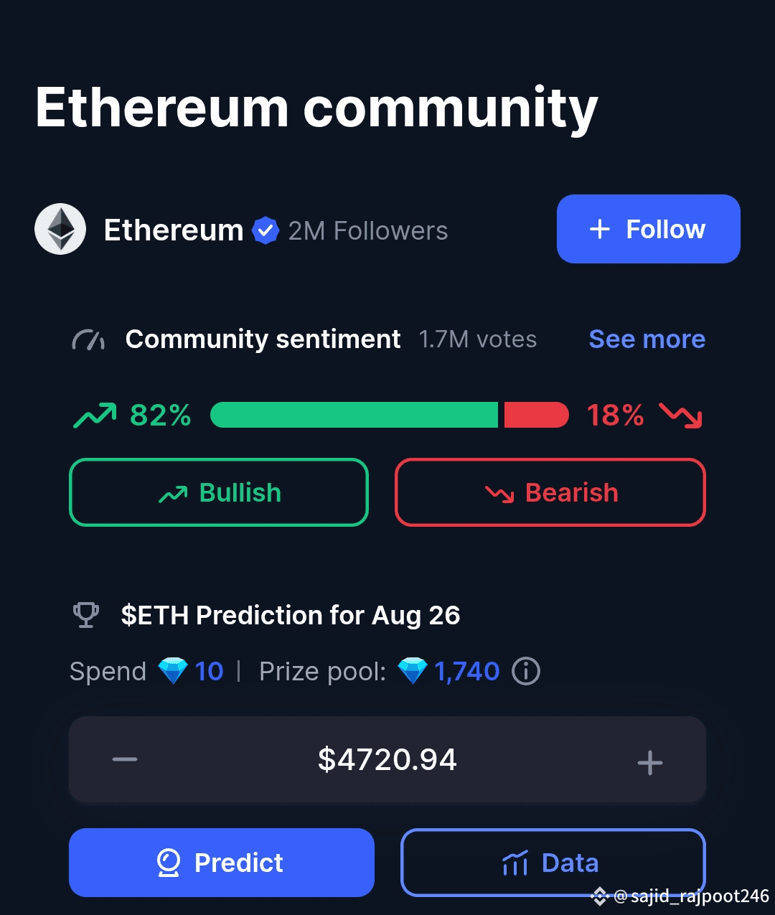Click the green upward trend arrow icon
Screen dimensions: 775x915
point(95,416)
